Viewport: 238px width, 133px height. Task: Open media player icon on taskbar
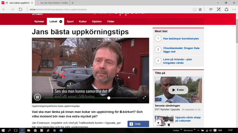click(42, 130)
